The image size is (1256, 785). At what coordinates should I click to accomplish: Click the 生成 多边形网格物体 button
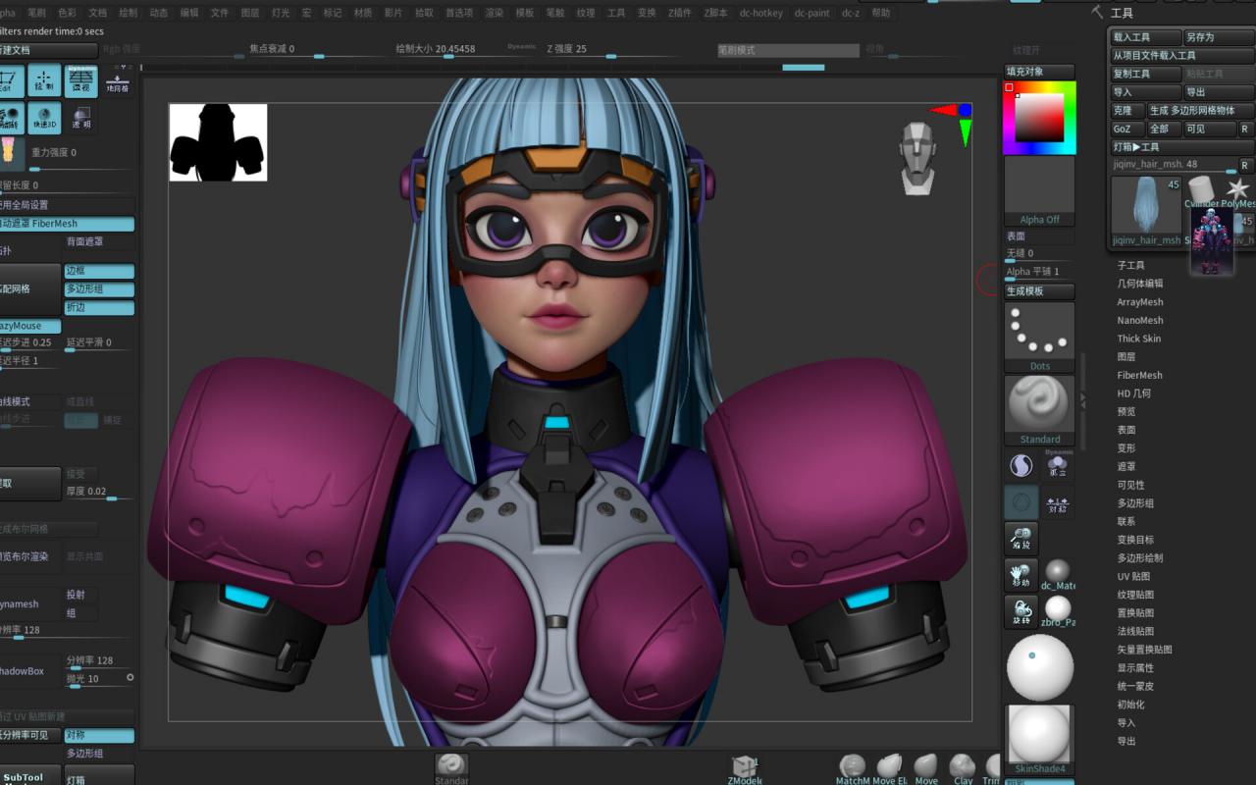pyautogui.click(x=1201, y=110)
